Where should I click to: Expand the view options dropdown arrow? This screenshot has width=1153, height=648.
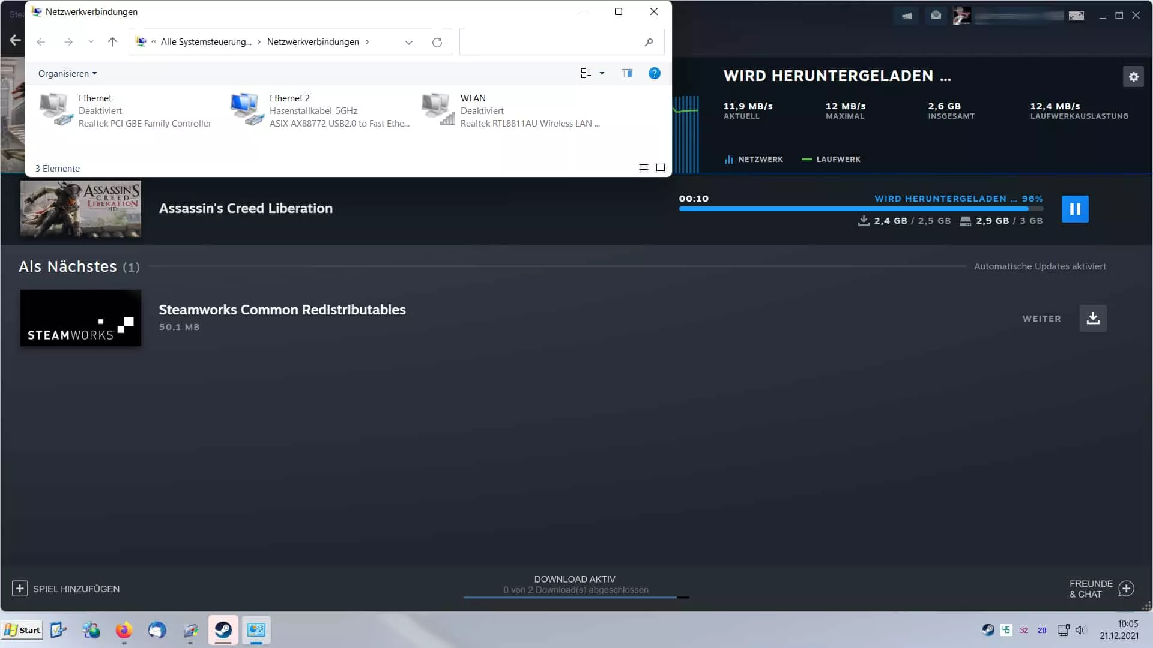pos(602,73)
